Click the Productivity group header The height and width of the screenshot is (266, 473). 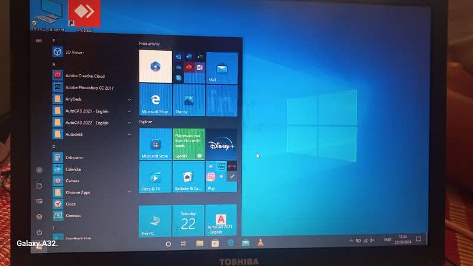pyautogui.click(x=150, y=44)
